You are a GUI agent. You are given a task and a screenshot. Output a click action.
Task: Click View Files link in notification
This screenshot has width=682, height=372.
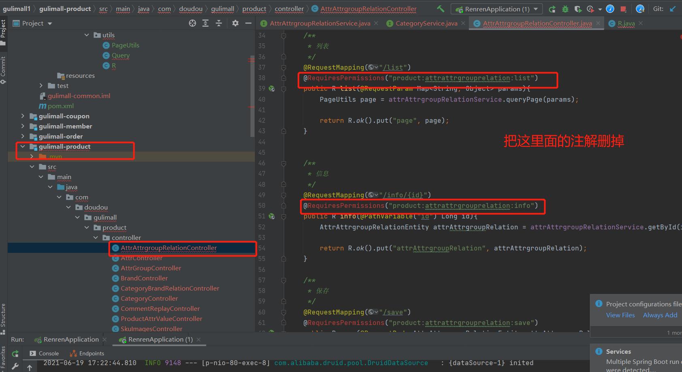pos(620,315)
